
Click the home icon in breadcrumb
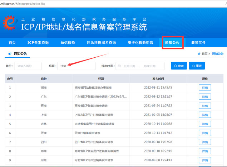[199, 54]
